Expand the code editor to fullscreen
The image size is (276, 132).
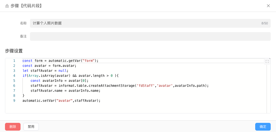267,62
